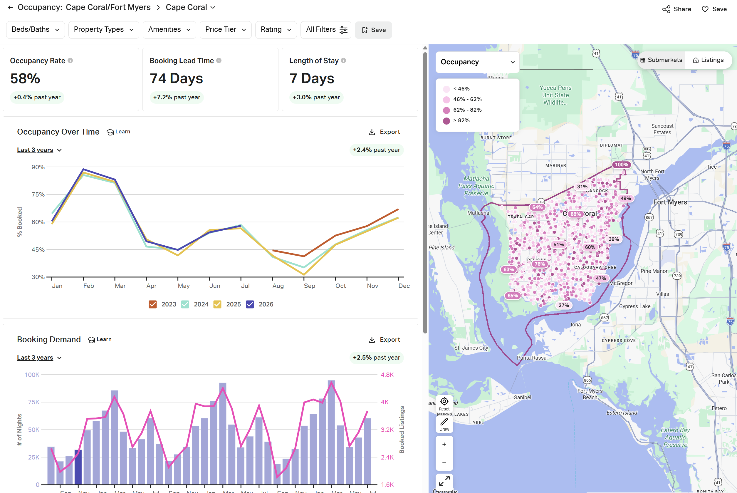Viewport: 737px width, 493px height.
Task: Zoom out on the map
Action: [x=444, y=462]
